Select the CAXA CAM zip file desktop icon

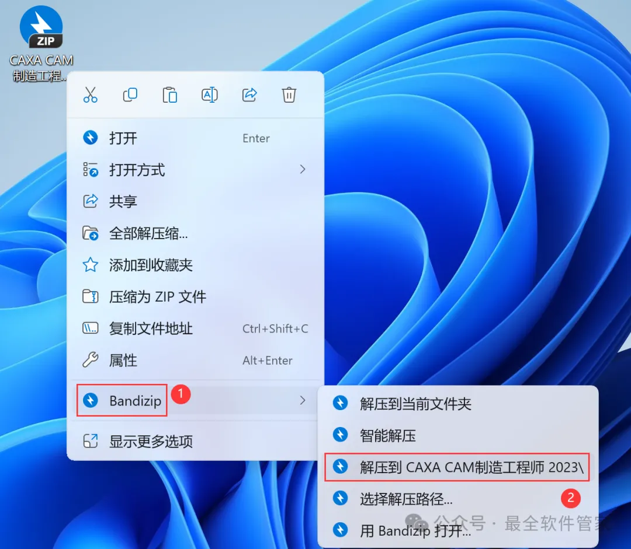[x=41, y=43]
